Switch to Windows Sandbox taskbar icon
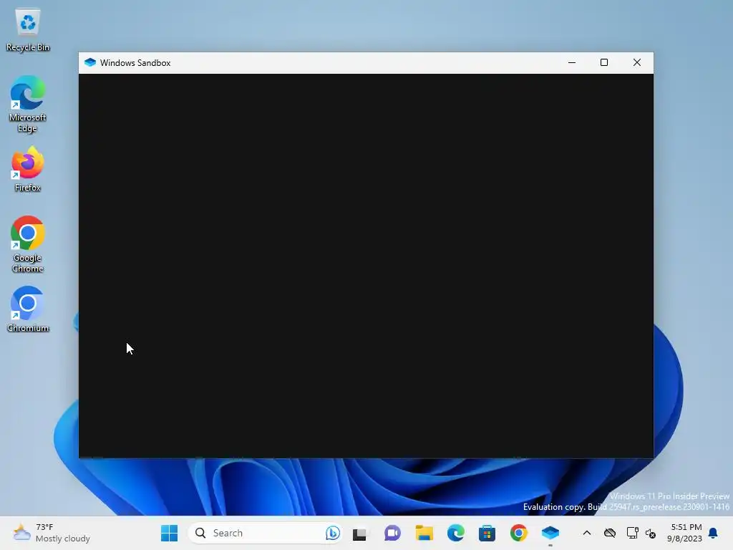 point(550,533)
